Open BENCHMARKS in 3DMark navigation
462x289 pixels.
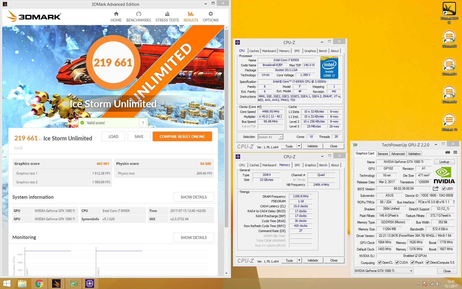tap(139, 17)
